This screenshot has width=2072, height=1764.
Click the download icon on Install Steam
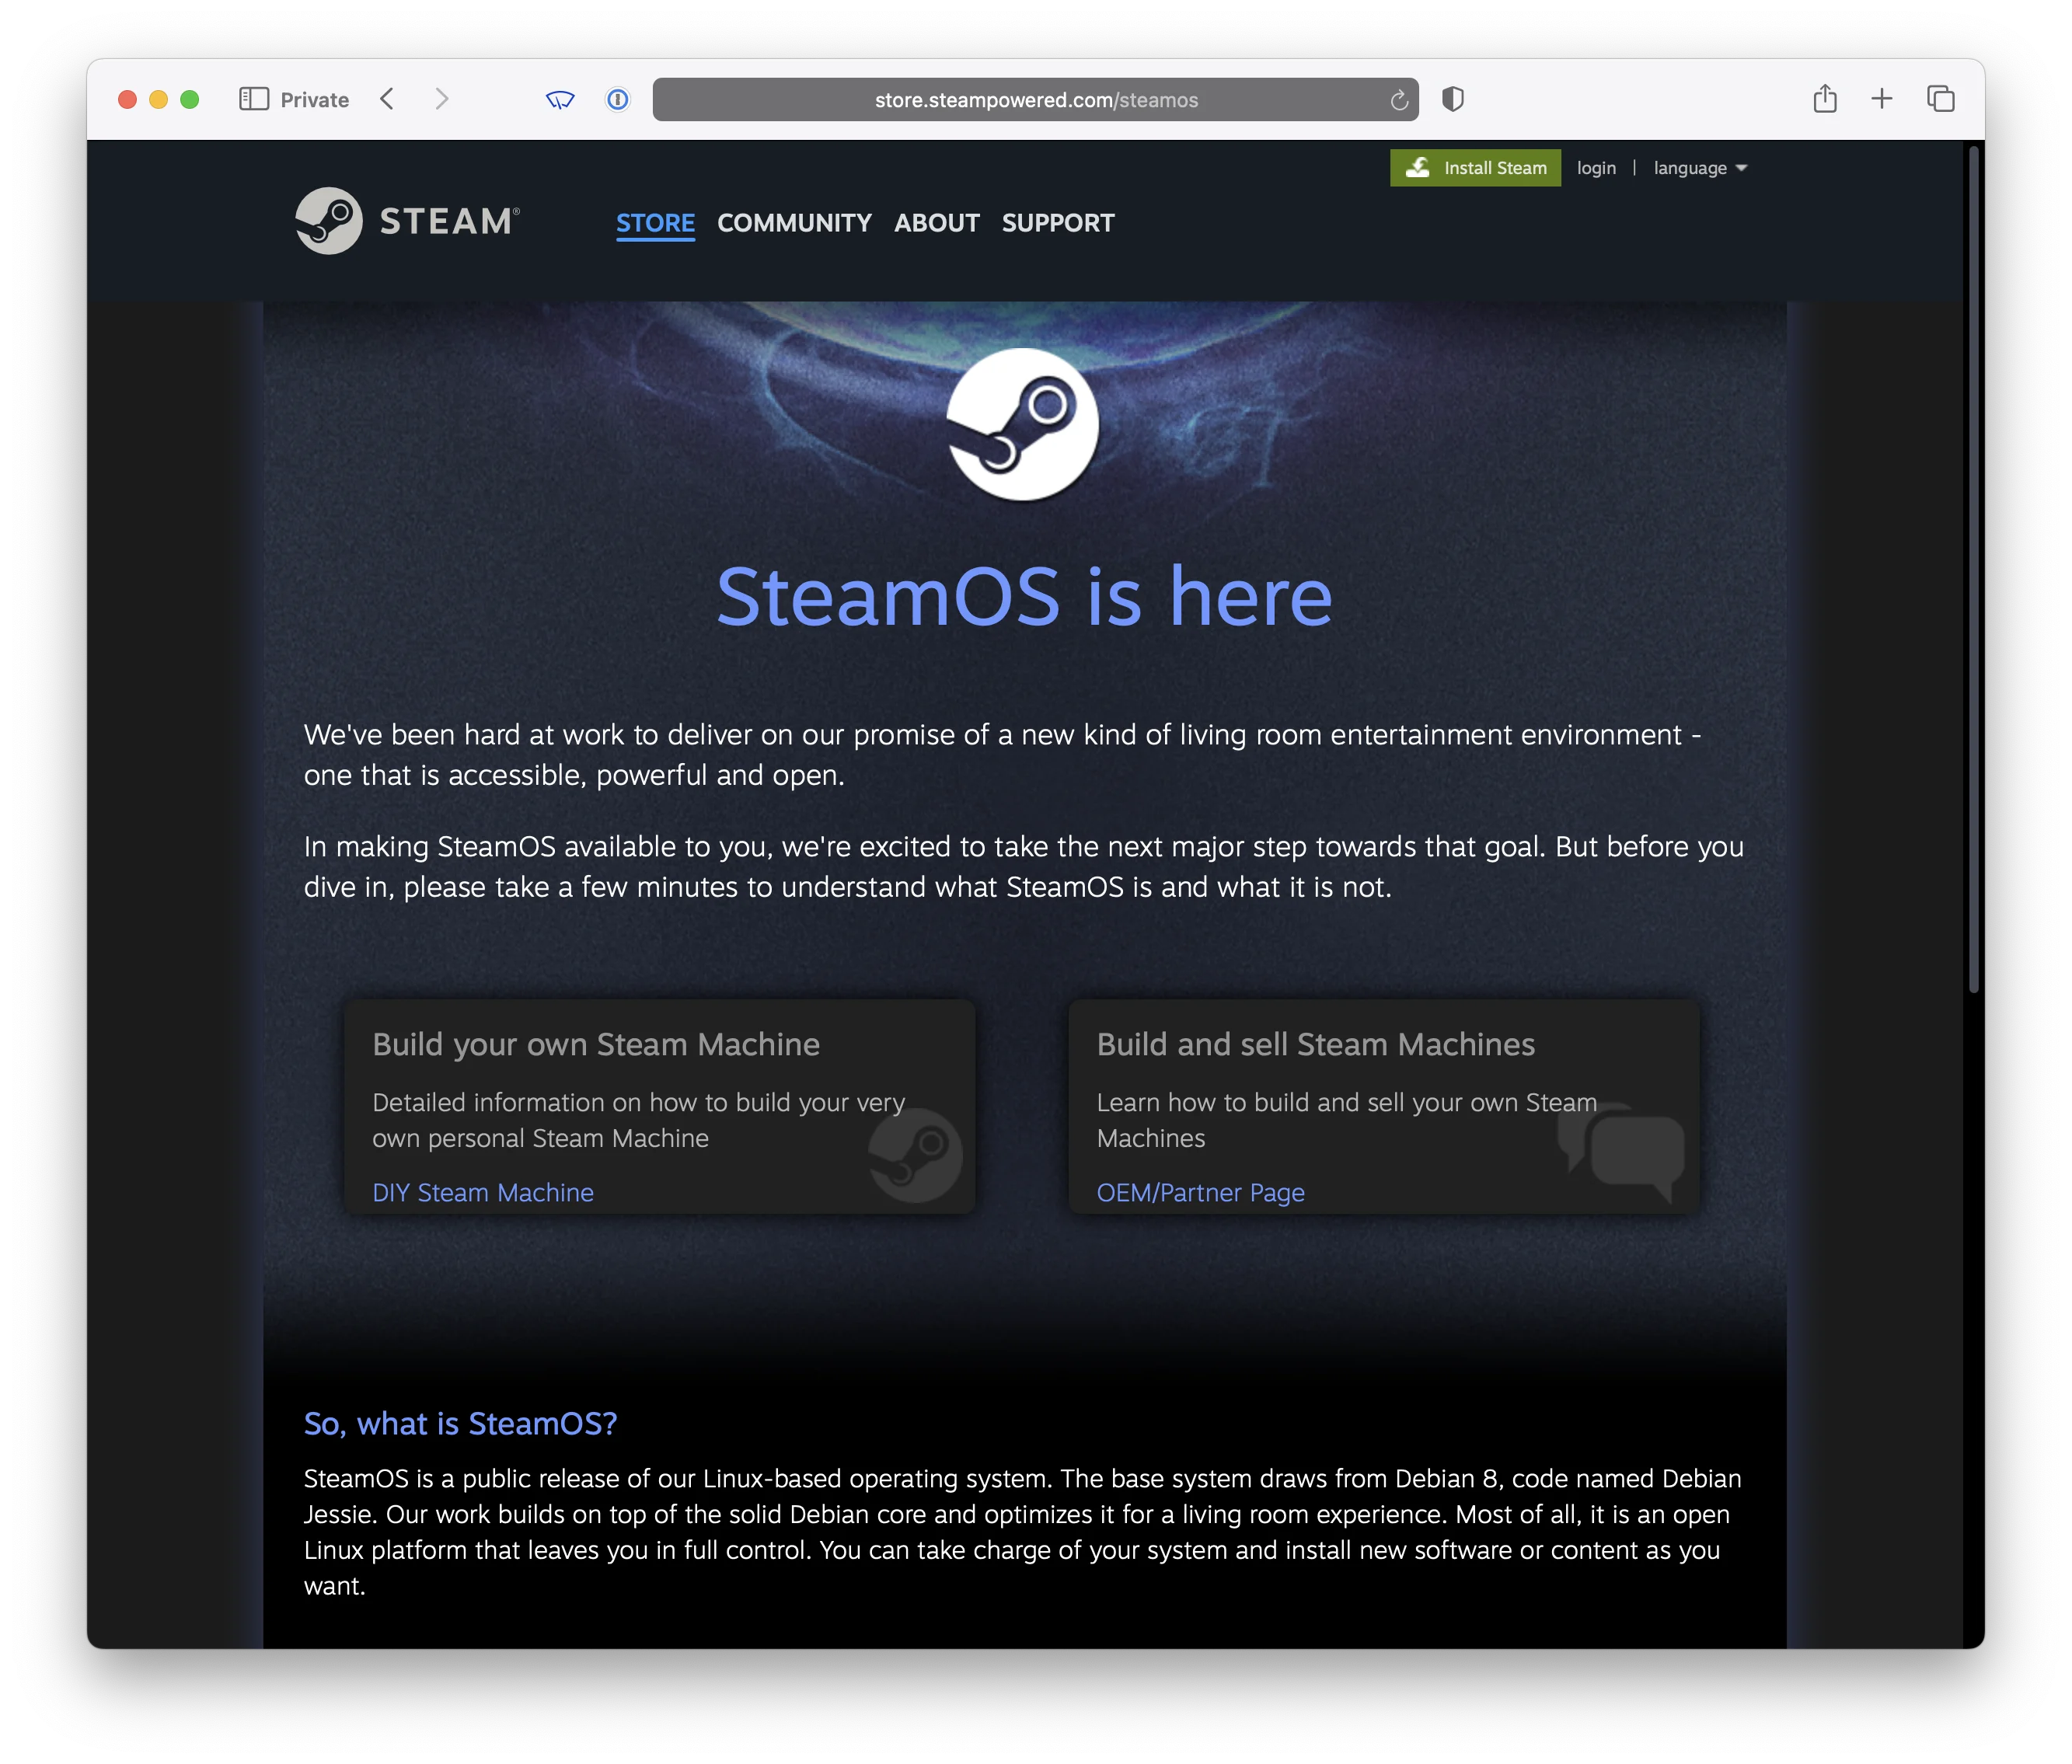[x=1418, y=168]
